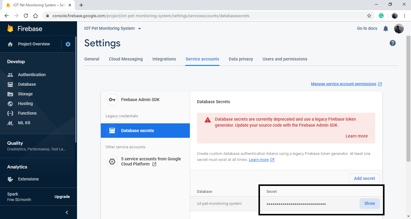Image resolution: width=411 pixels, height=219 pixels.
Task: Open the Extensions panel
Action: click(29, 179)
